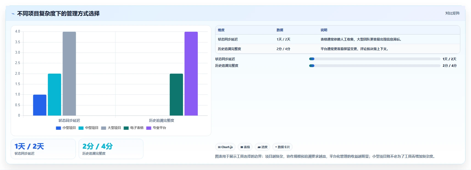Screen dimensions: 471x170
Task: Click the cyan 中型项目 bar in the chart
Action: tap(54, 94)
